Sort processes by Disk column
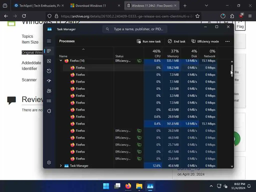Screen dimensions: 256x192 click(190, 53)
